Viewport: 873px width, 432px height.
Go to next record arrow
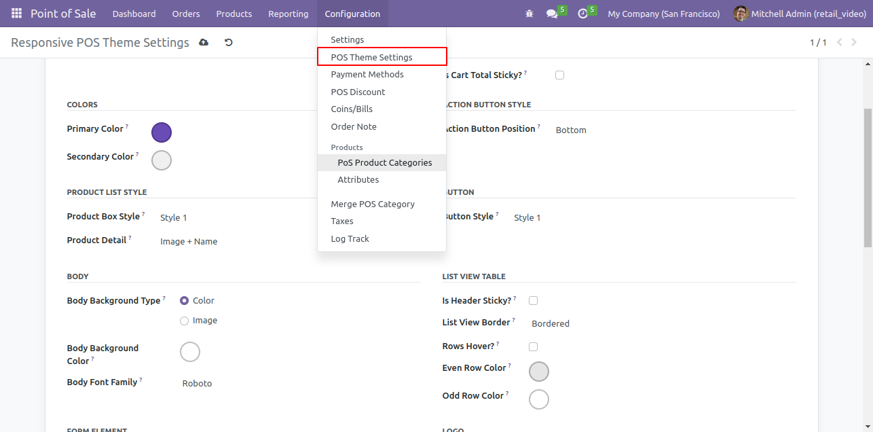[x=856, y=43]
